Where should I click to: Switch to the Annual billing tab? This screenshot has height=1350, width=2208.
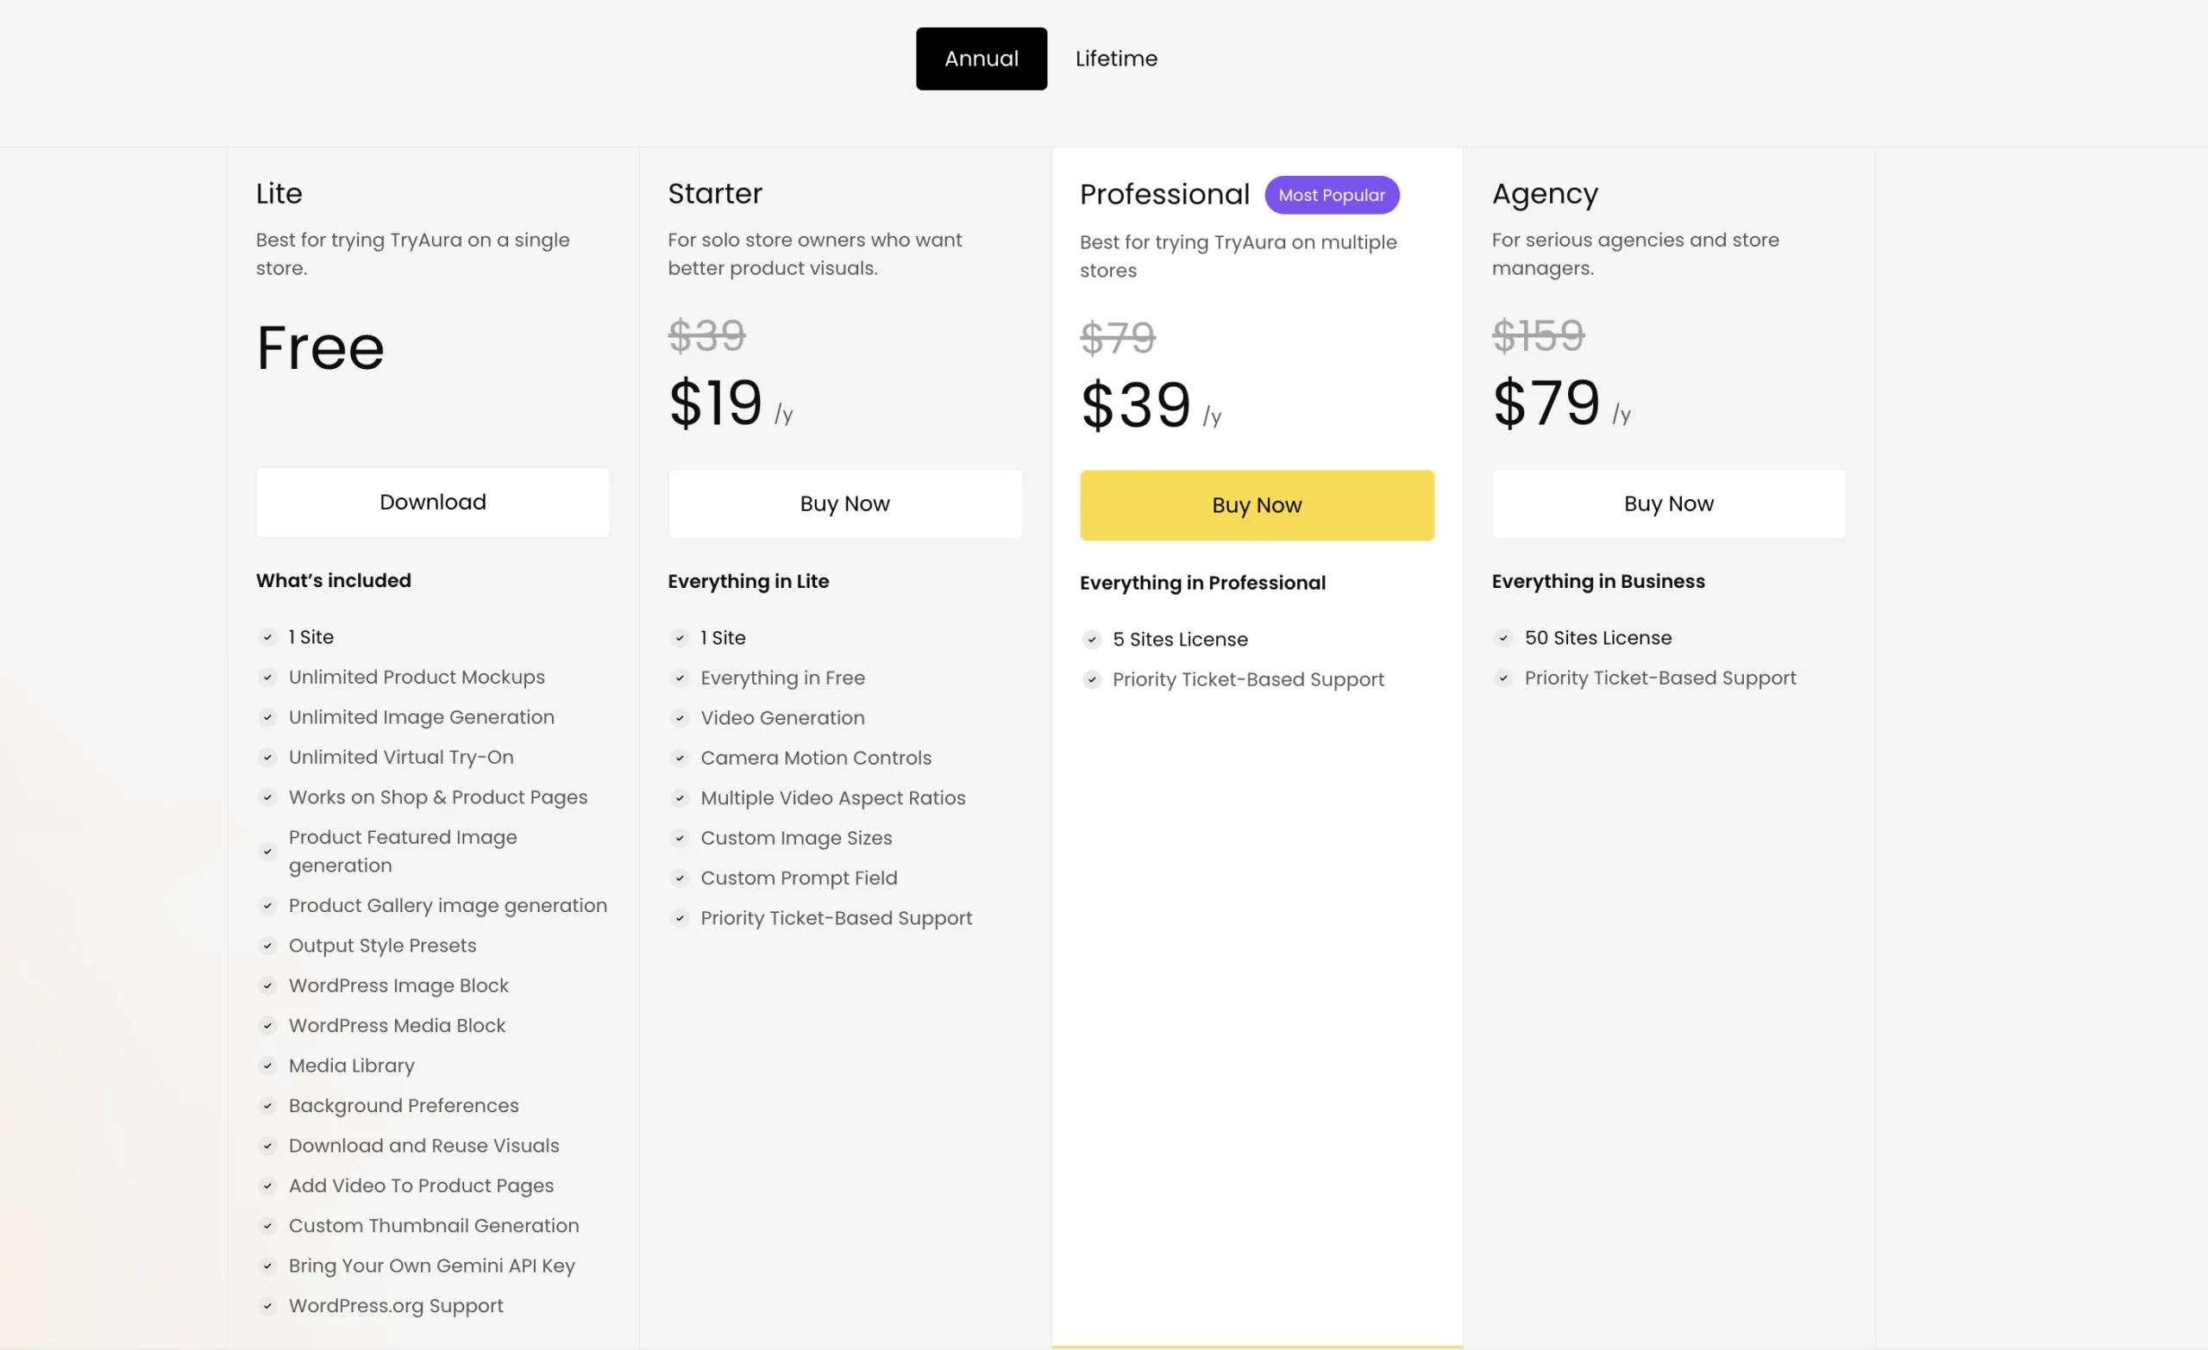[x=982, y=59]
